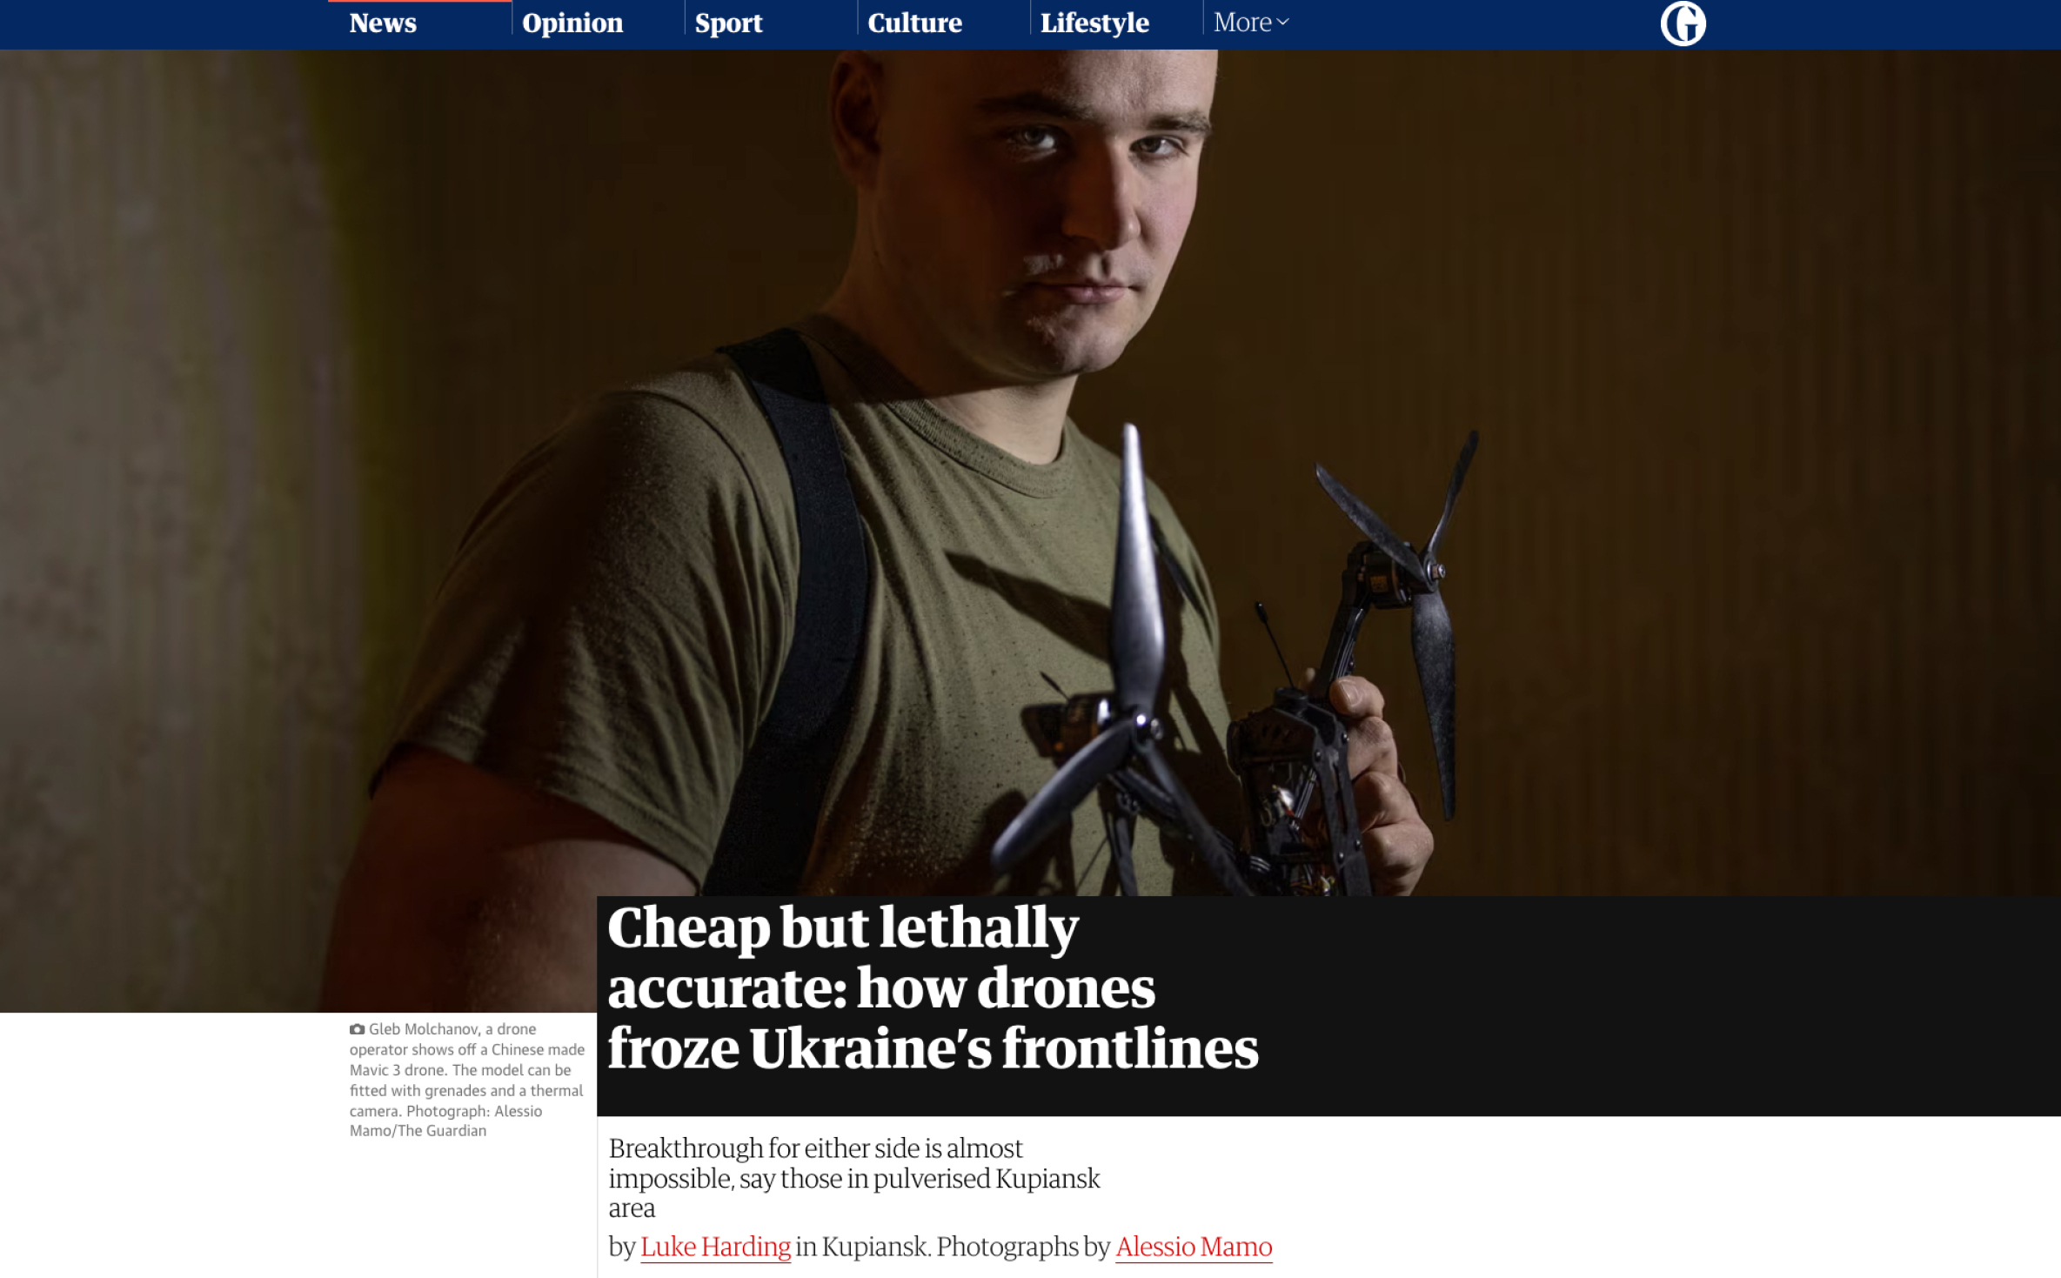This screenshot has height=1278, width=2061.
Task: Select the Culture section
Action: [x=914, y=23]
